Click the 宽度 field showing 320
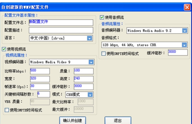The image size is (192, 124). [40, 79]
